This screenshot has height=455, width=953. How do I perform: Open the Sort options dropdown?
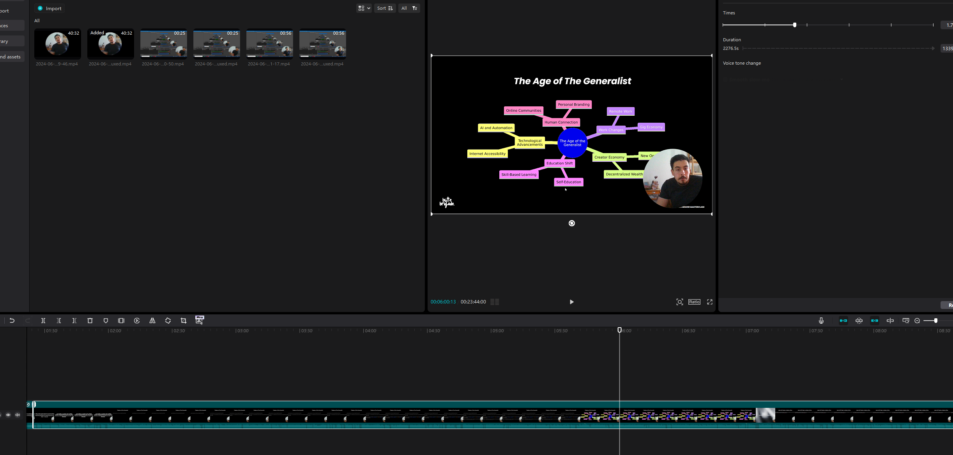click(x=384, y=8)
